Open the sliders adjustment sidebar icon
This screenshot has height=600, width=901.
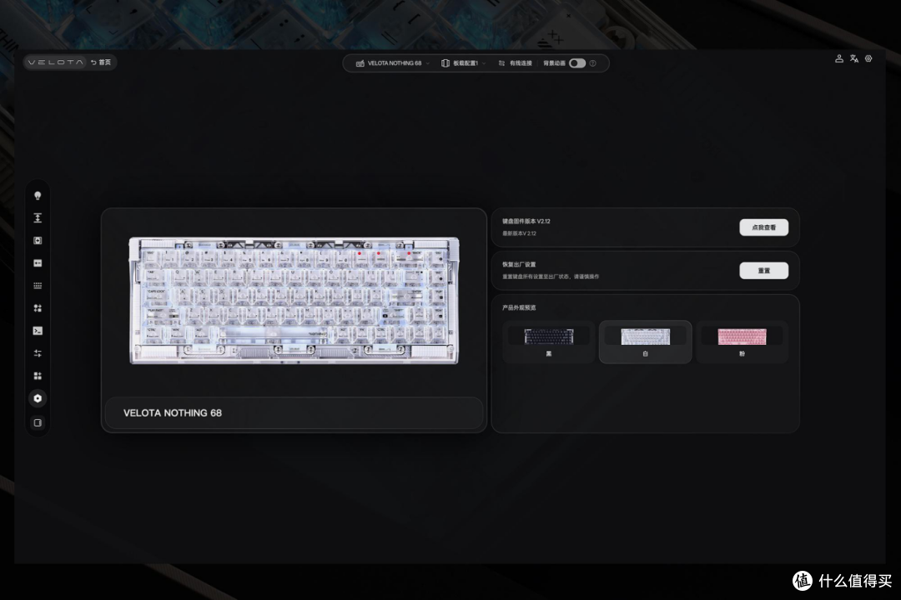[x=38, y=353]
